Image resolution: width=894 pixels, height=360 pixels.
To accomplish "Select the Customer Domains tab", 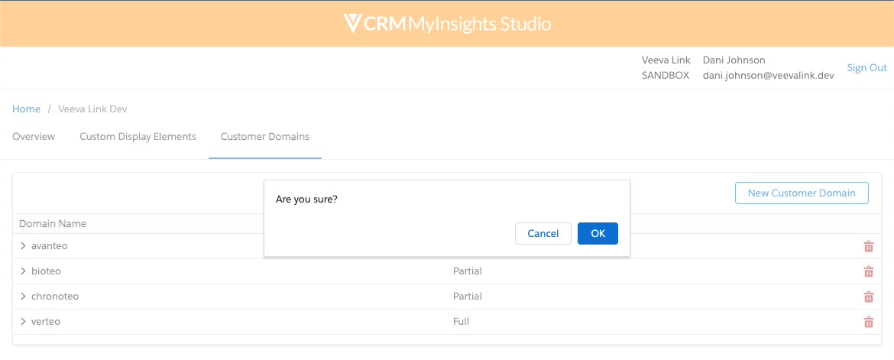I will pos(265,137).
